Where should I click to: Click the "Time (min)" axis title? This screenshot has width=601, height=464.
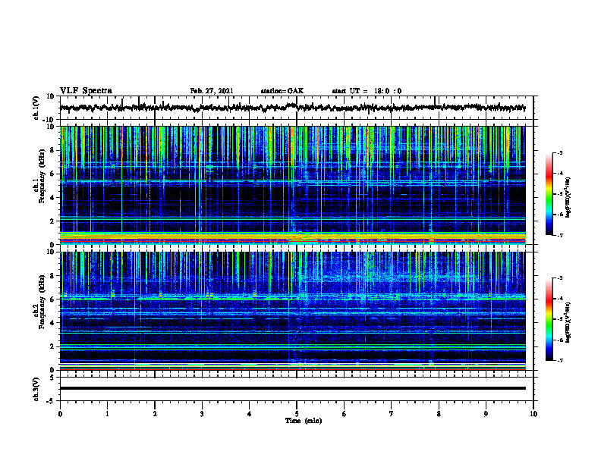click(x=304, y=421)
